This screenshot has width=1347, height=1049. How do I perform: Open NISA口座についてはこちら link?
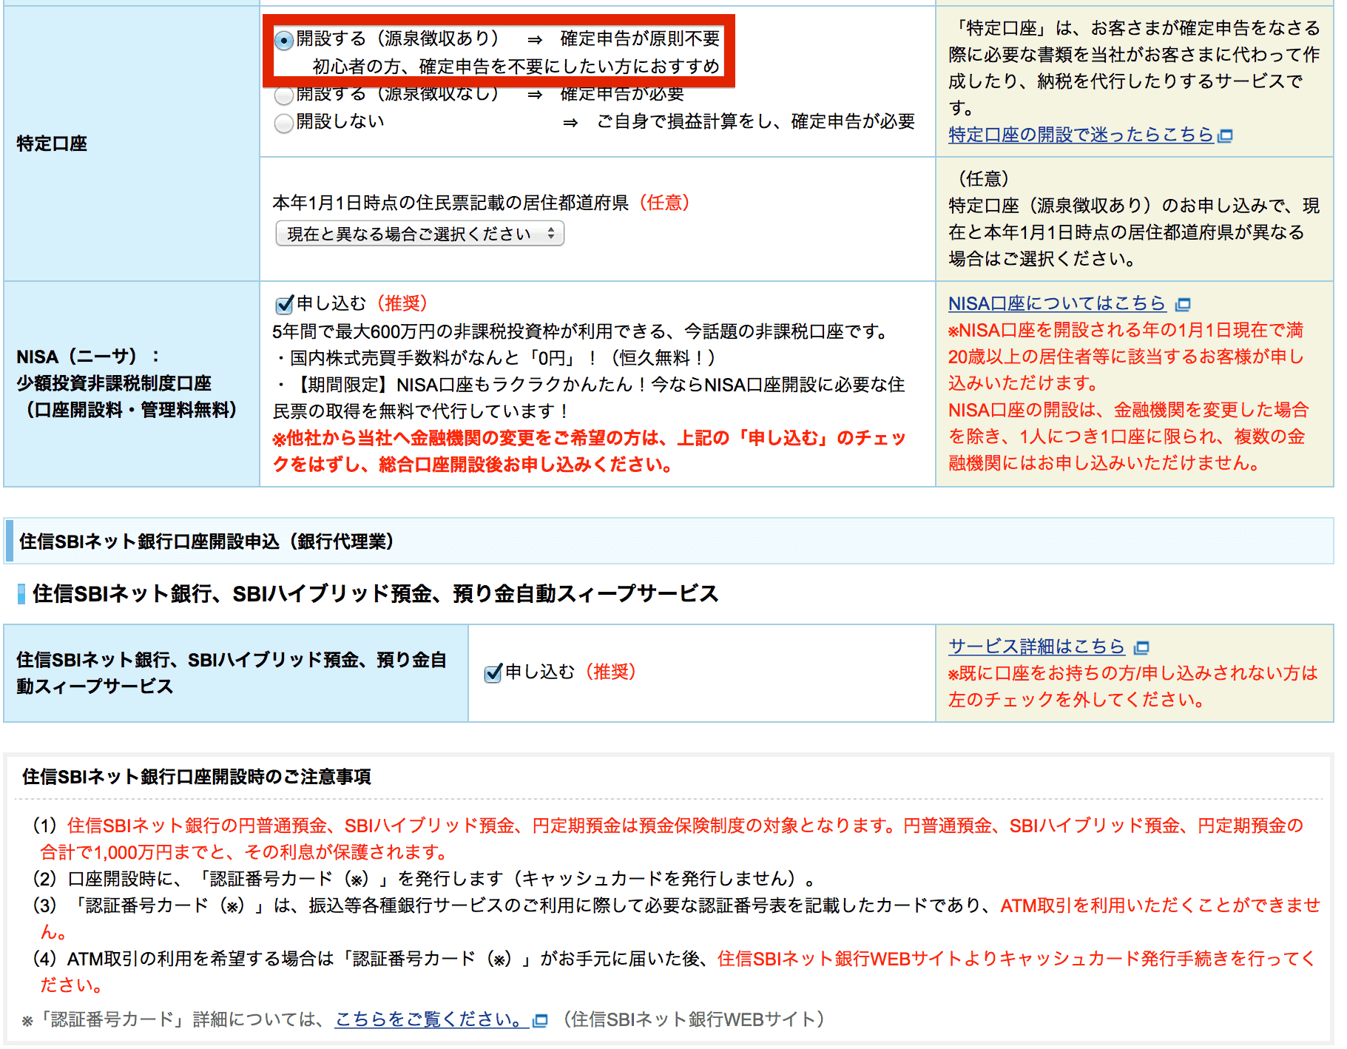(x=1057, y=303)
